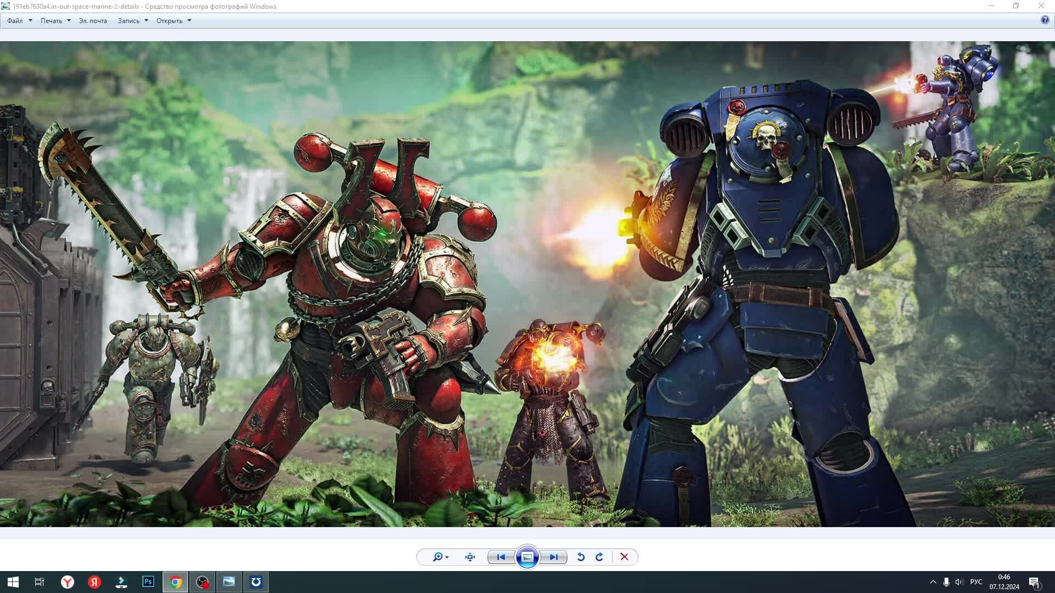Toggle mute on the volume tray icon
Screen dimensions: 1055x593
959,581
